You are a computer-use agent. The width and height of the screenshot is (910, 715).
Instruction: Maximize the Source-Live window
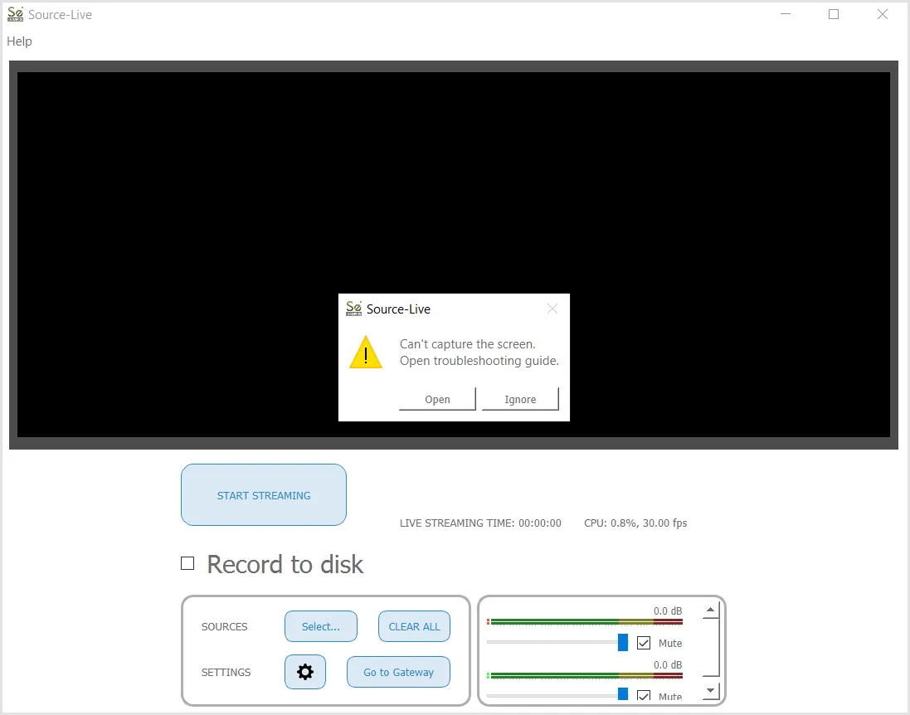834,14
